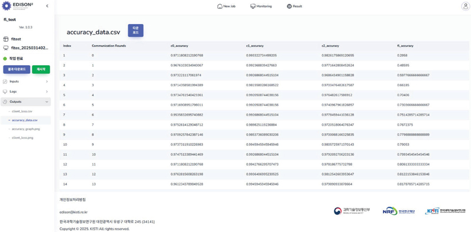
Task: Select the fltest project label
Action: click(x=16, y=39)
